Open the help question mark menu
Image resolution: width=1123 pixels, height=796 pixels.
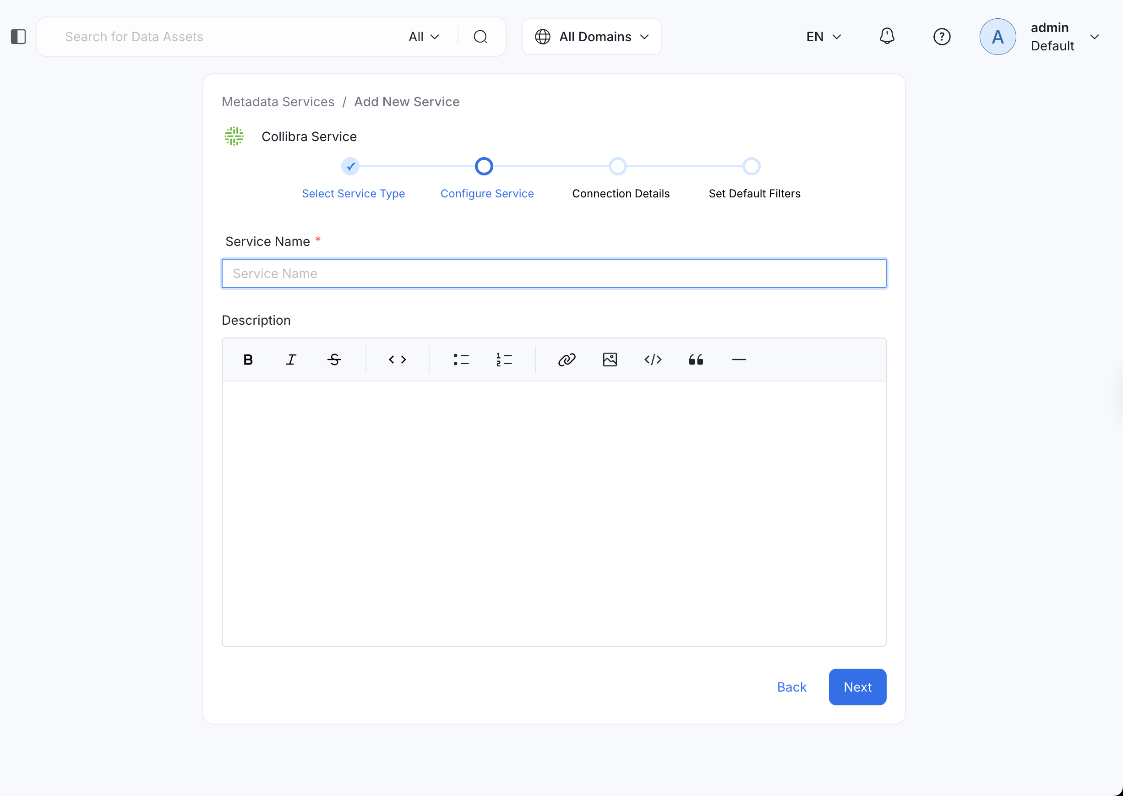coord(942,37)
